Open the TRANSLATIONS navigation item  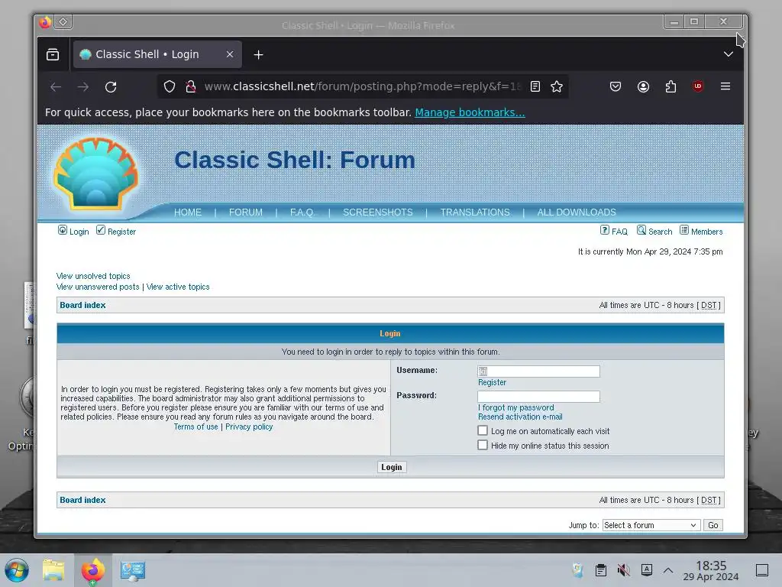(475, 212)
